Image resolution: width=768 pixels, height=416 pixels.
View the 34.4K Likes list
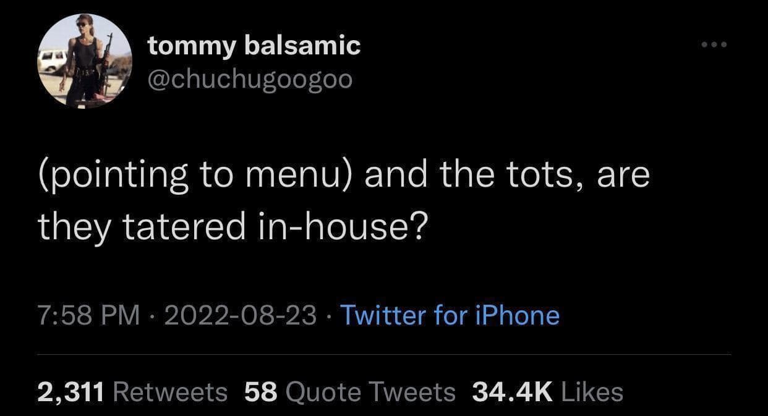pos(548,391)
